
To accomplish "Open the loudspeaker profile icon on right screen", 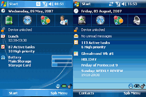I will click(x=137, y=20).
